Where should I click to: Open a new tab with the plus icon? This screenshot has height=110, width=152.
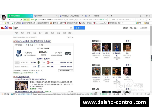pyautogui.click(x=111, y=16)
